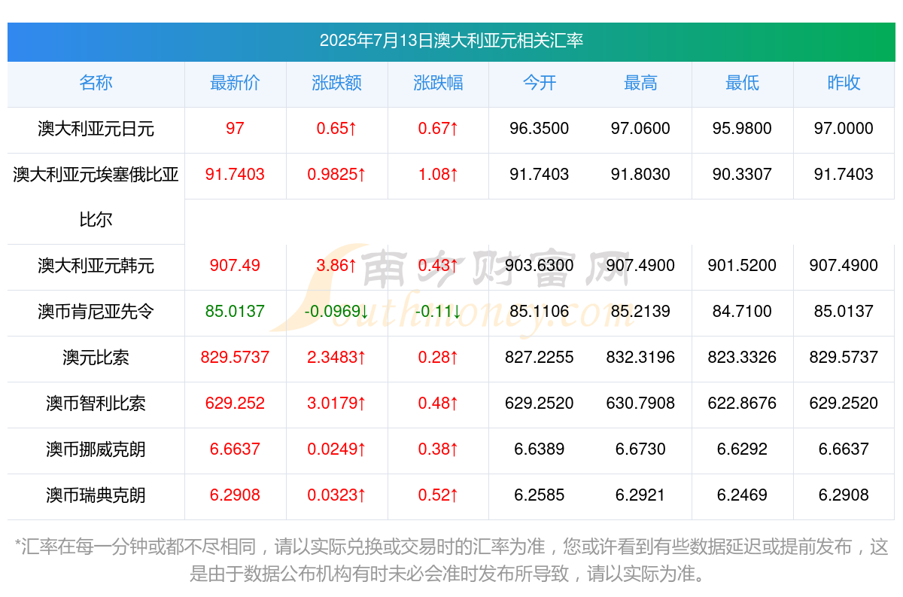Image resolution: width=903 pixels, height=597 pixels.
Task: Click high value 85.2139
Action: coord(640,312)
